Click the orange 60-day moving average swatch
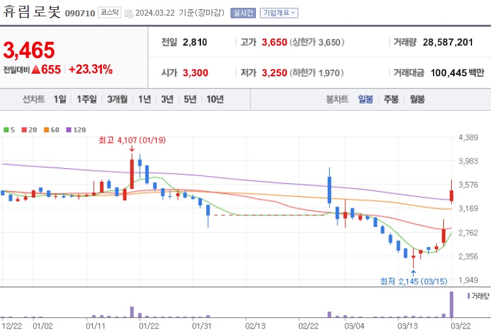This screenshot has width=491, height=335. click(x=46, y=130)
